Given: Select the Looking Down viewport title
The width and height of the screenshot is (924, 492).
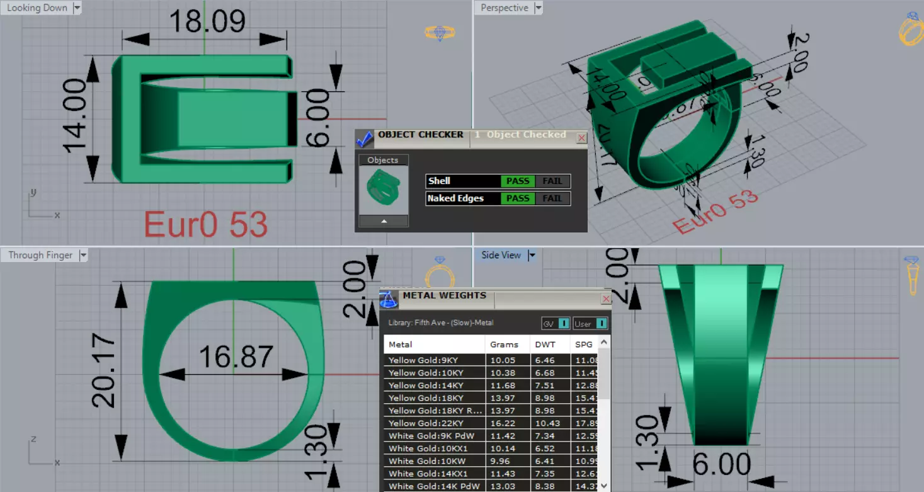Looking at the screenshot, I should pyautogui.click(x=37, y=8).
